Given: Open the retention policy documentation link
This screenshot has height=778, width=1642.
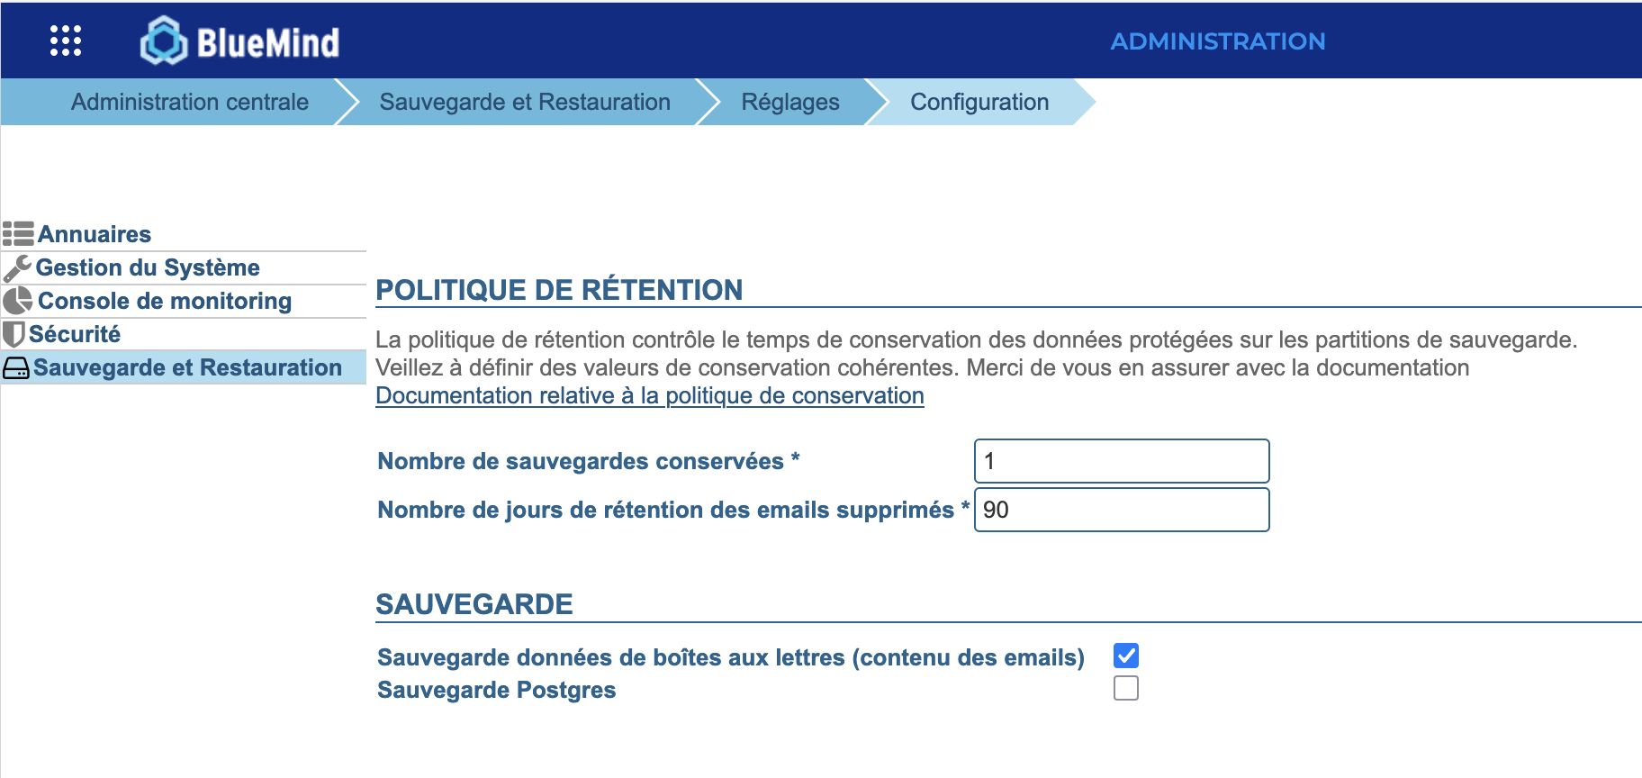Looking at the screenshot, I should pos(650,395).
